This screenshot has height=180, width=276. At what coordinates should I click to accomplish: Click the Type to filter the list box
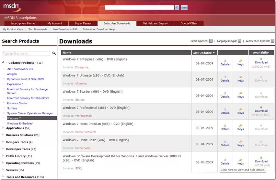pyautogui.click(x=27, y=54)
